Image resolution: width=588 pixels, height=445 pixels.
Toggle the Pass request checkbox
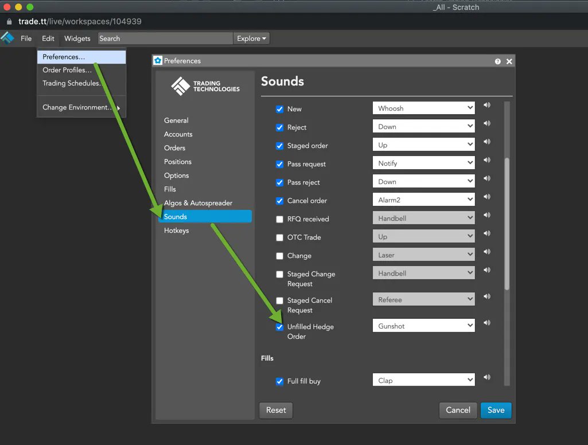coord(279,164)
